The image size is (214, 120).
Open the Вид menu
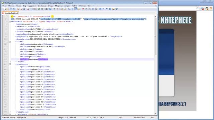click(x=24, y=6)
